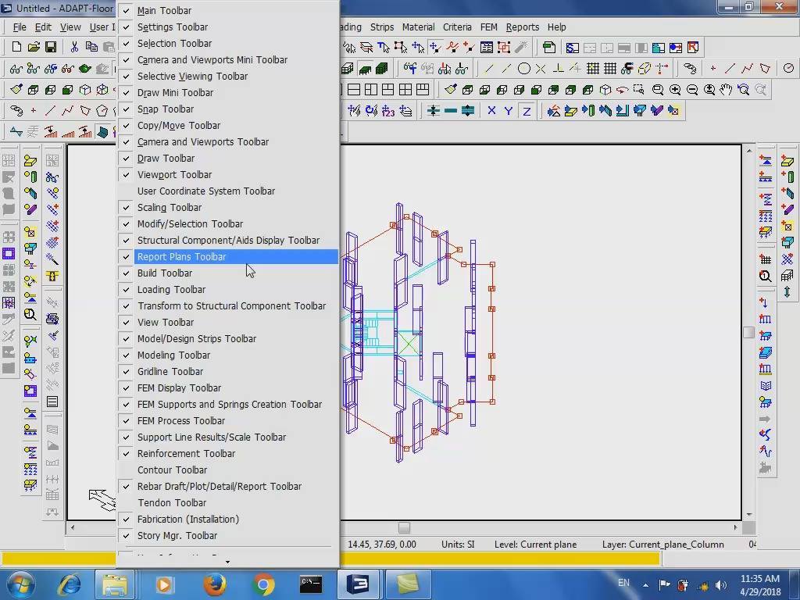Viewport: 800px width, 600px height.
Task: Select Loading Toolbar menu entry
Action: [228, 289]
